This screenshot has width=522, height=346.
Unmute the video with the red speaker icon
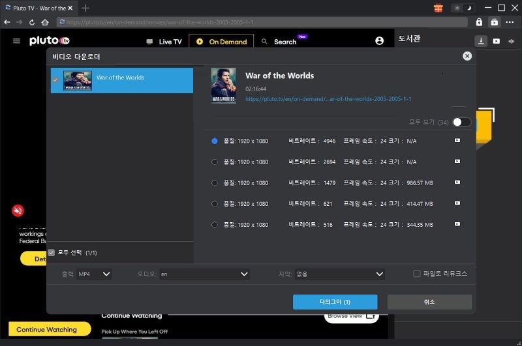click(18, 210)
